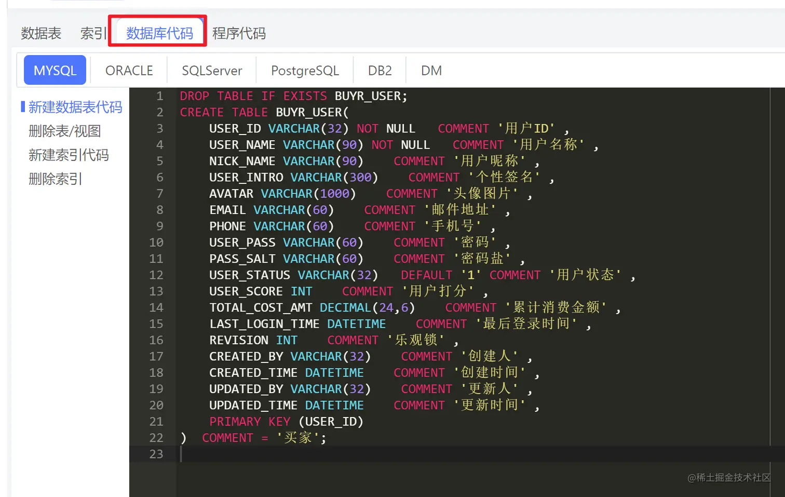785x497 pixels.
Task: Click the UPDATED_BY VARCHAR(32) line
Action: [371, 389]
